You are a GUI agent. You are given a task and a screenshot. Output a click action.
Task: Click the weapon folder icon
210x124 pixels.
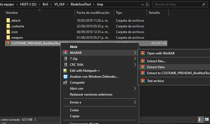click(x=8, y=38)
